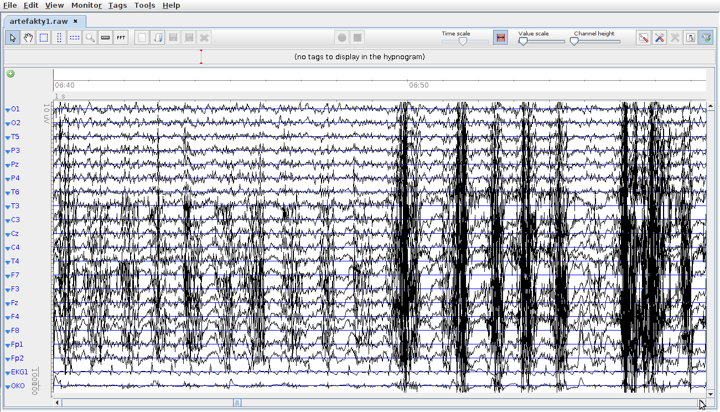Click the open tag document icon
Image resolution: width=720 pixels, height=412 pixels.
coord(158,38)
